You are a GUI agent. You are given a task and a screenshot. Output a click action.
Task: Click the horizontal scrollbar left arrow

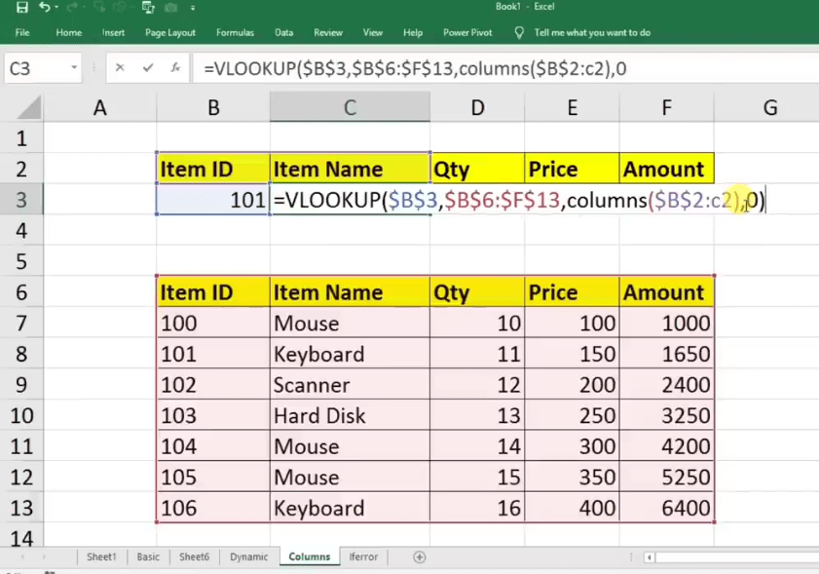(x=649, y=557)
